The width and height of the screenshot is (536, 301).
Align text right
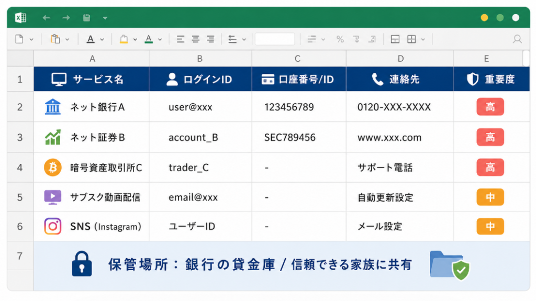210,39
